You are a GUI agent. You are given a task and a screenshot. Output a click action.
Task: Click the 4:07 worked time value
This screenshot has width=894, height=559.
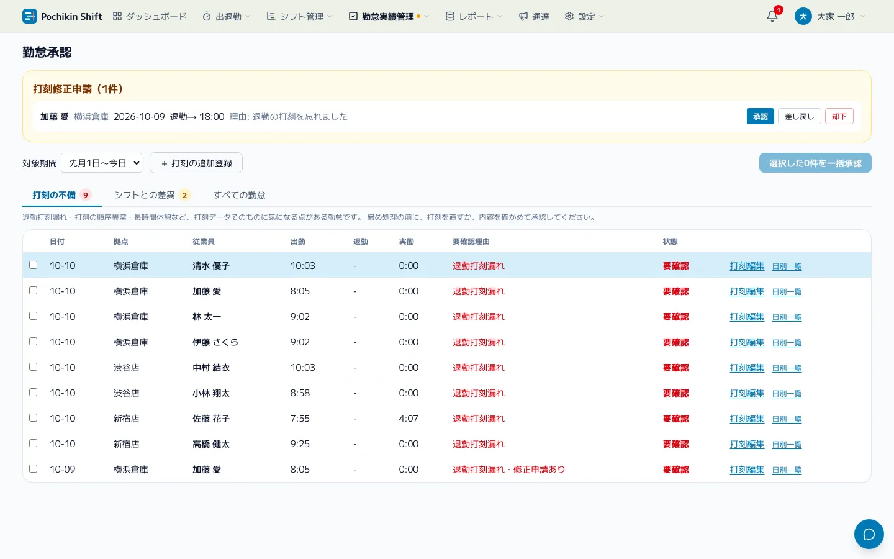click(x=409, y=419)
